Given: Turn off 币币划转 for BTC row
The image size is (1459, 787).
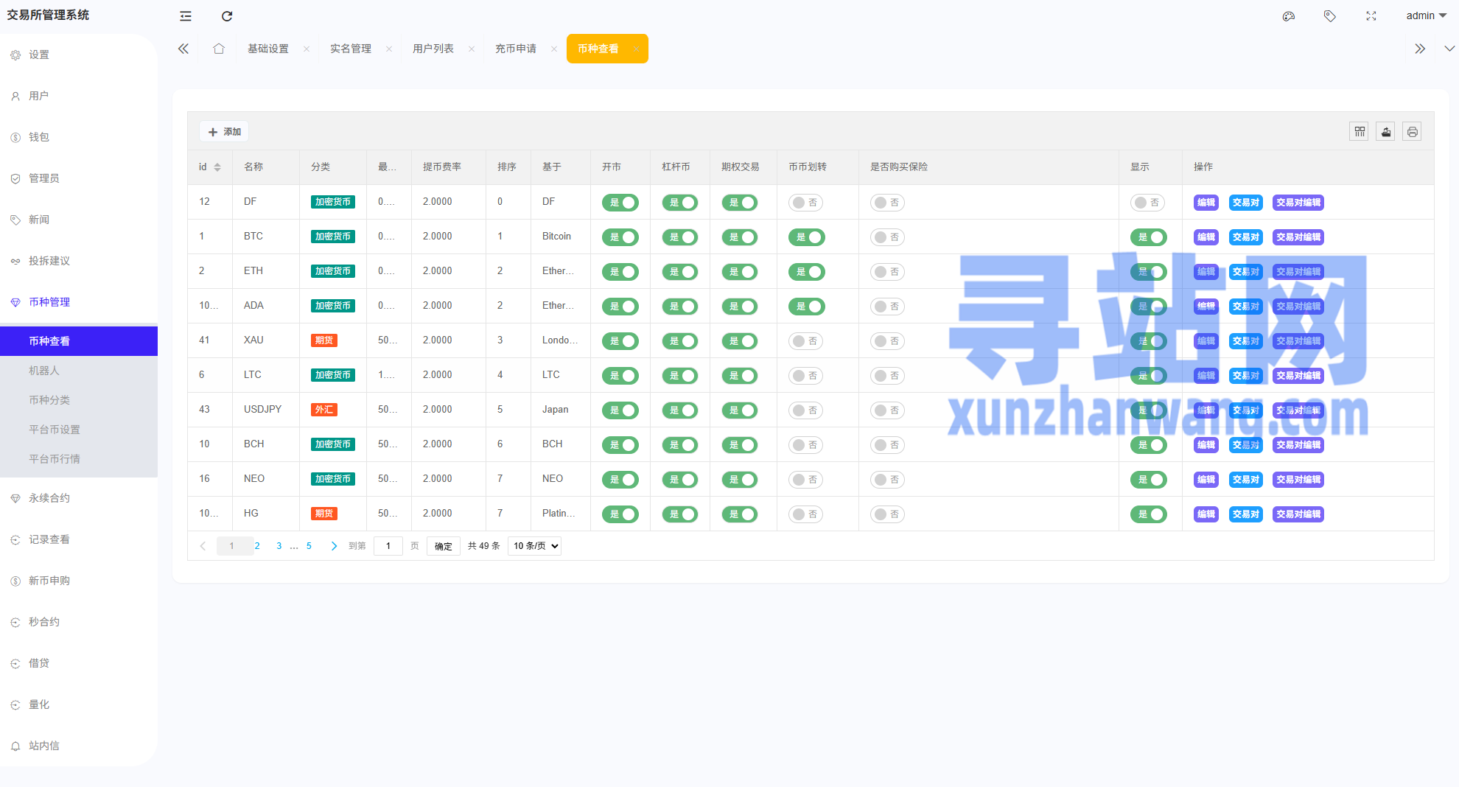Looking at the screenshot, I should 806,237.
